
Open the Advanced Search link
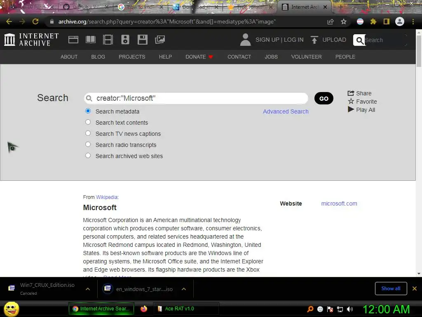(286, 111)
